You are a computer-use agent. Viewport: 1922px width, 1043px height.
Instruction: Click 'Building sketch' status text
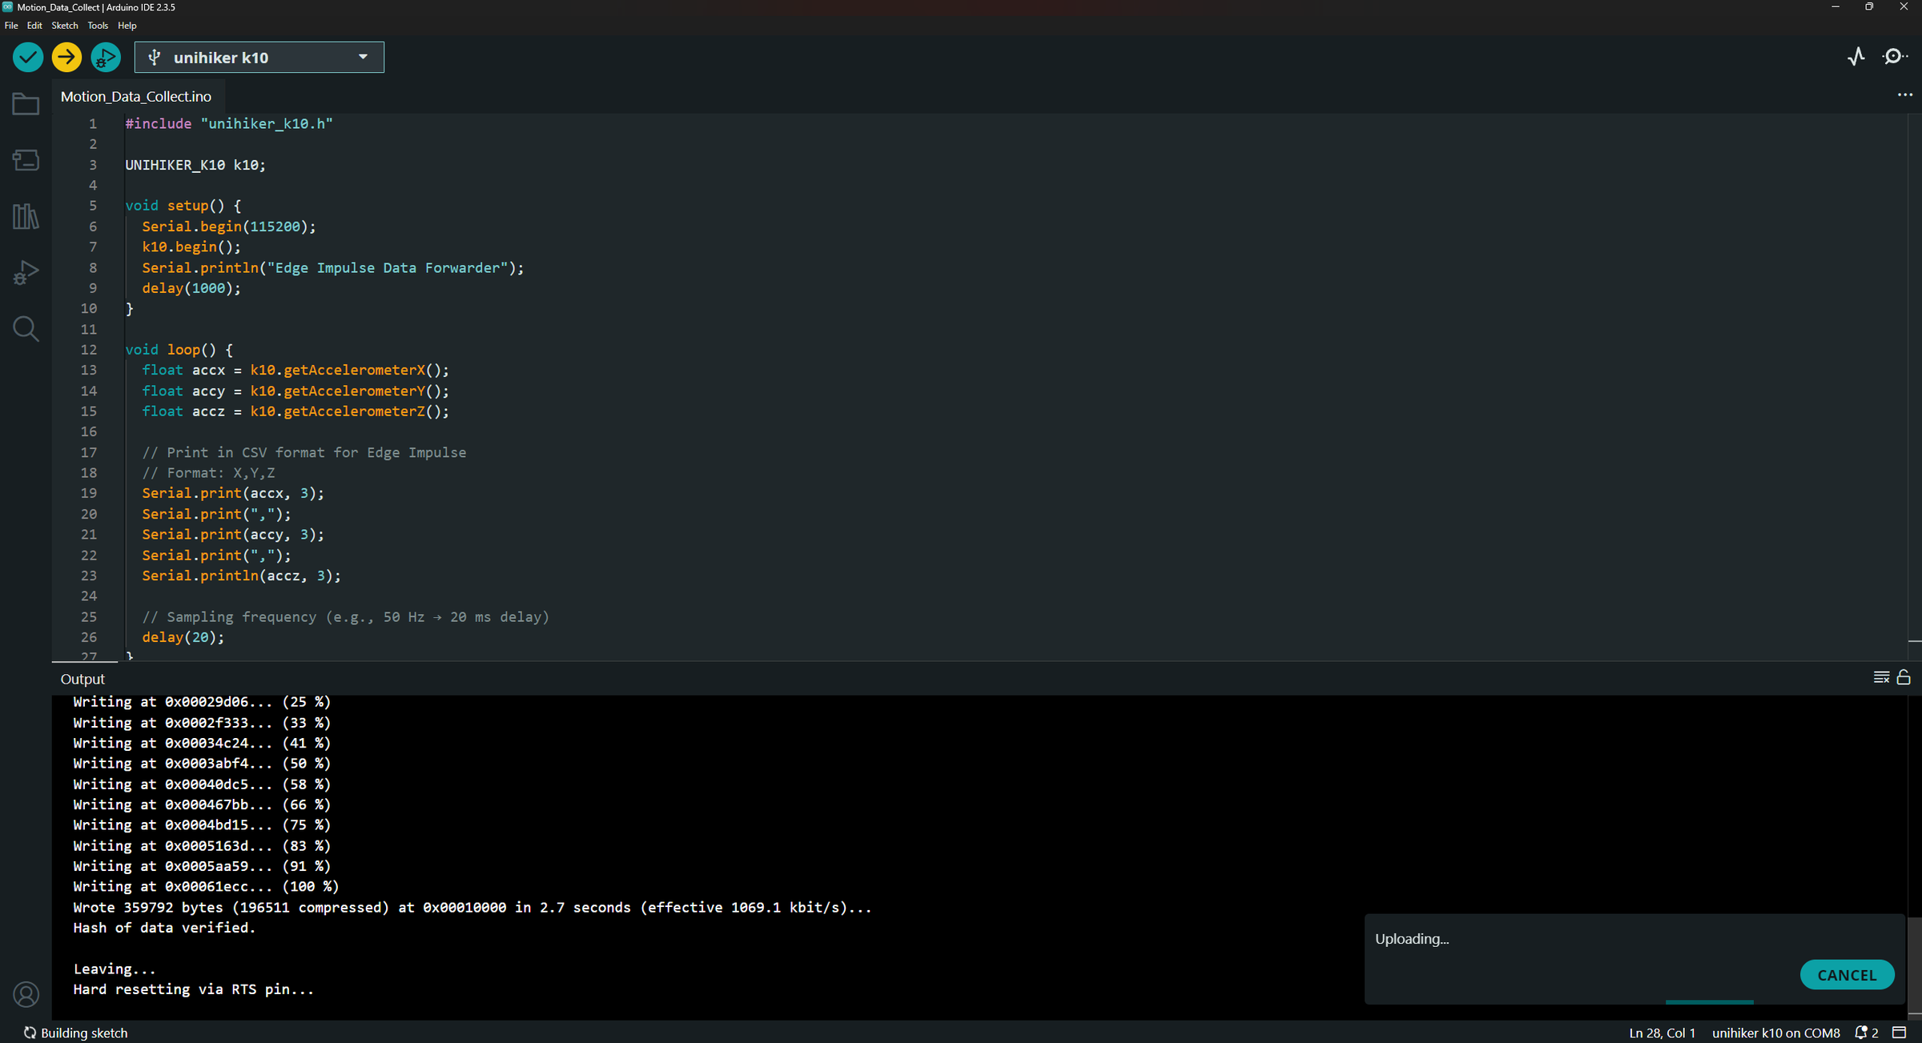[x=84, y=1033]
